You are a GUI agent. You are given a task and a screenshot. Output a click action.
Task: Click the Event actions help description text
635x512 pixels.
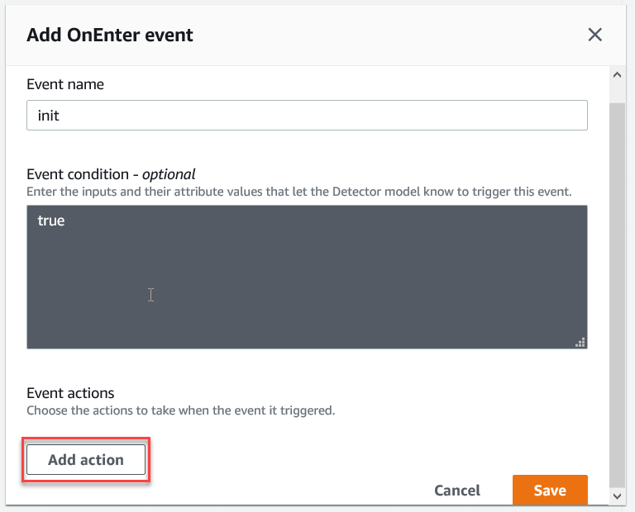point(180,410)
